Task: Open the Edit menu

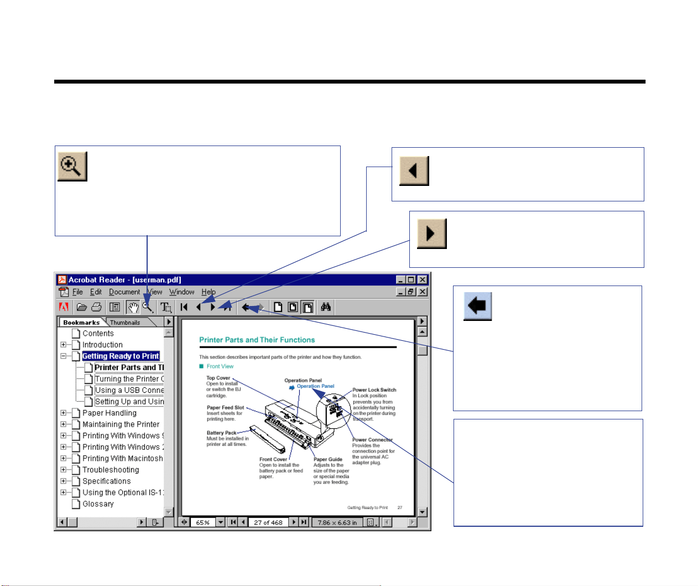Action: coord(96,292)
